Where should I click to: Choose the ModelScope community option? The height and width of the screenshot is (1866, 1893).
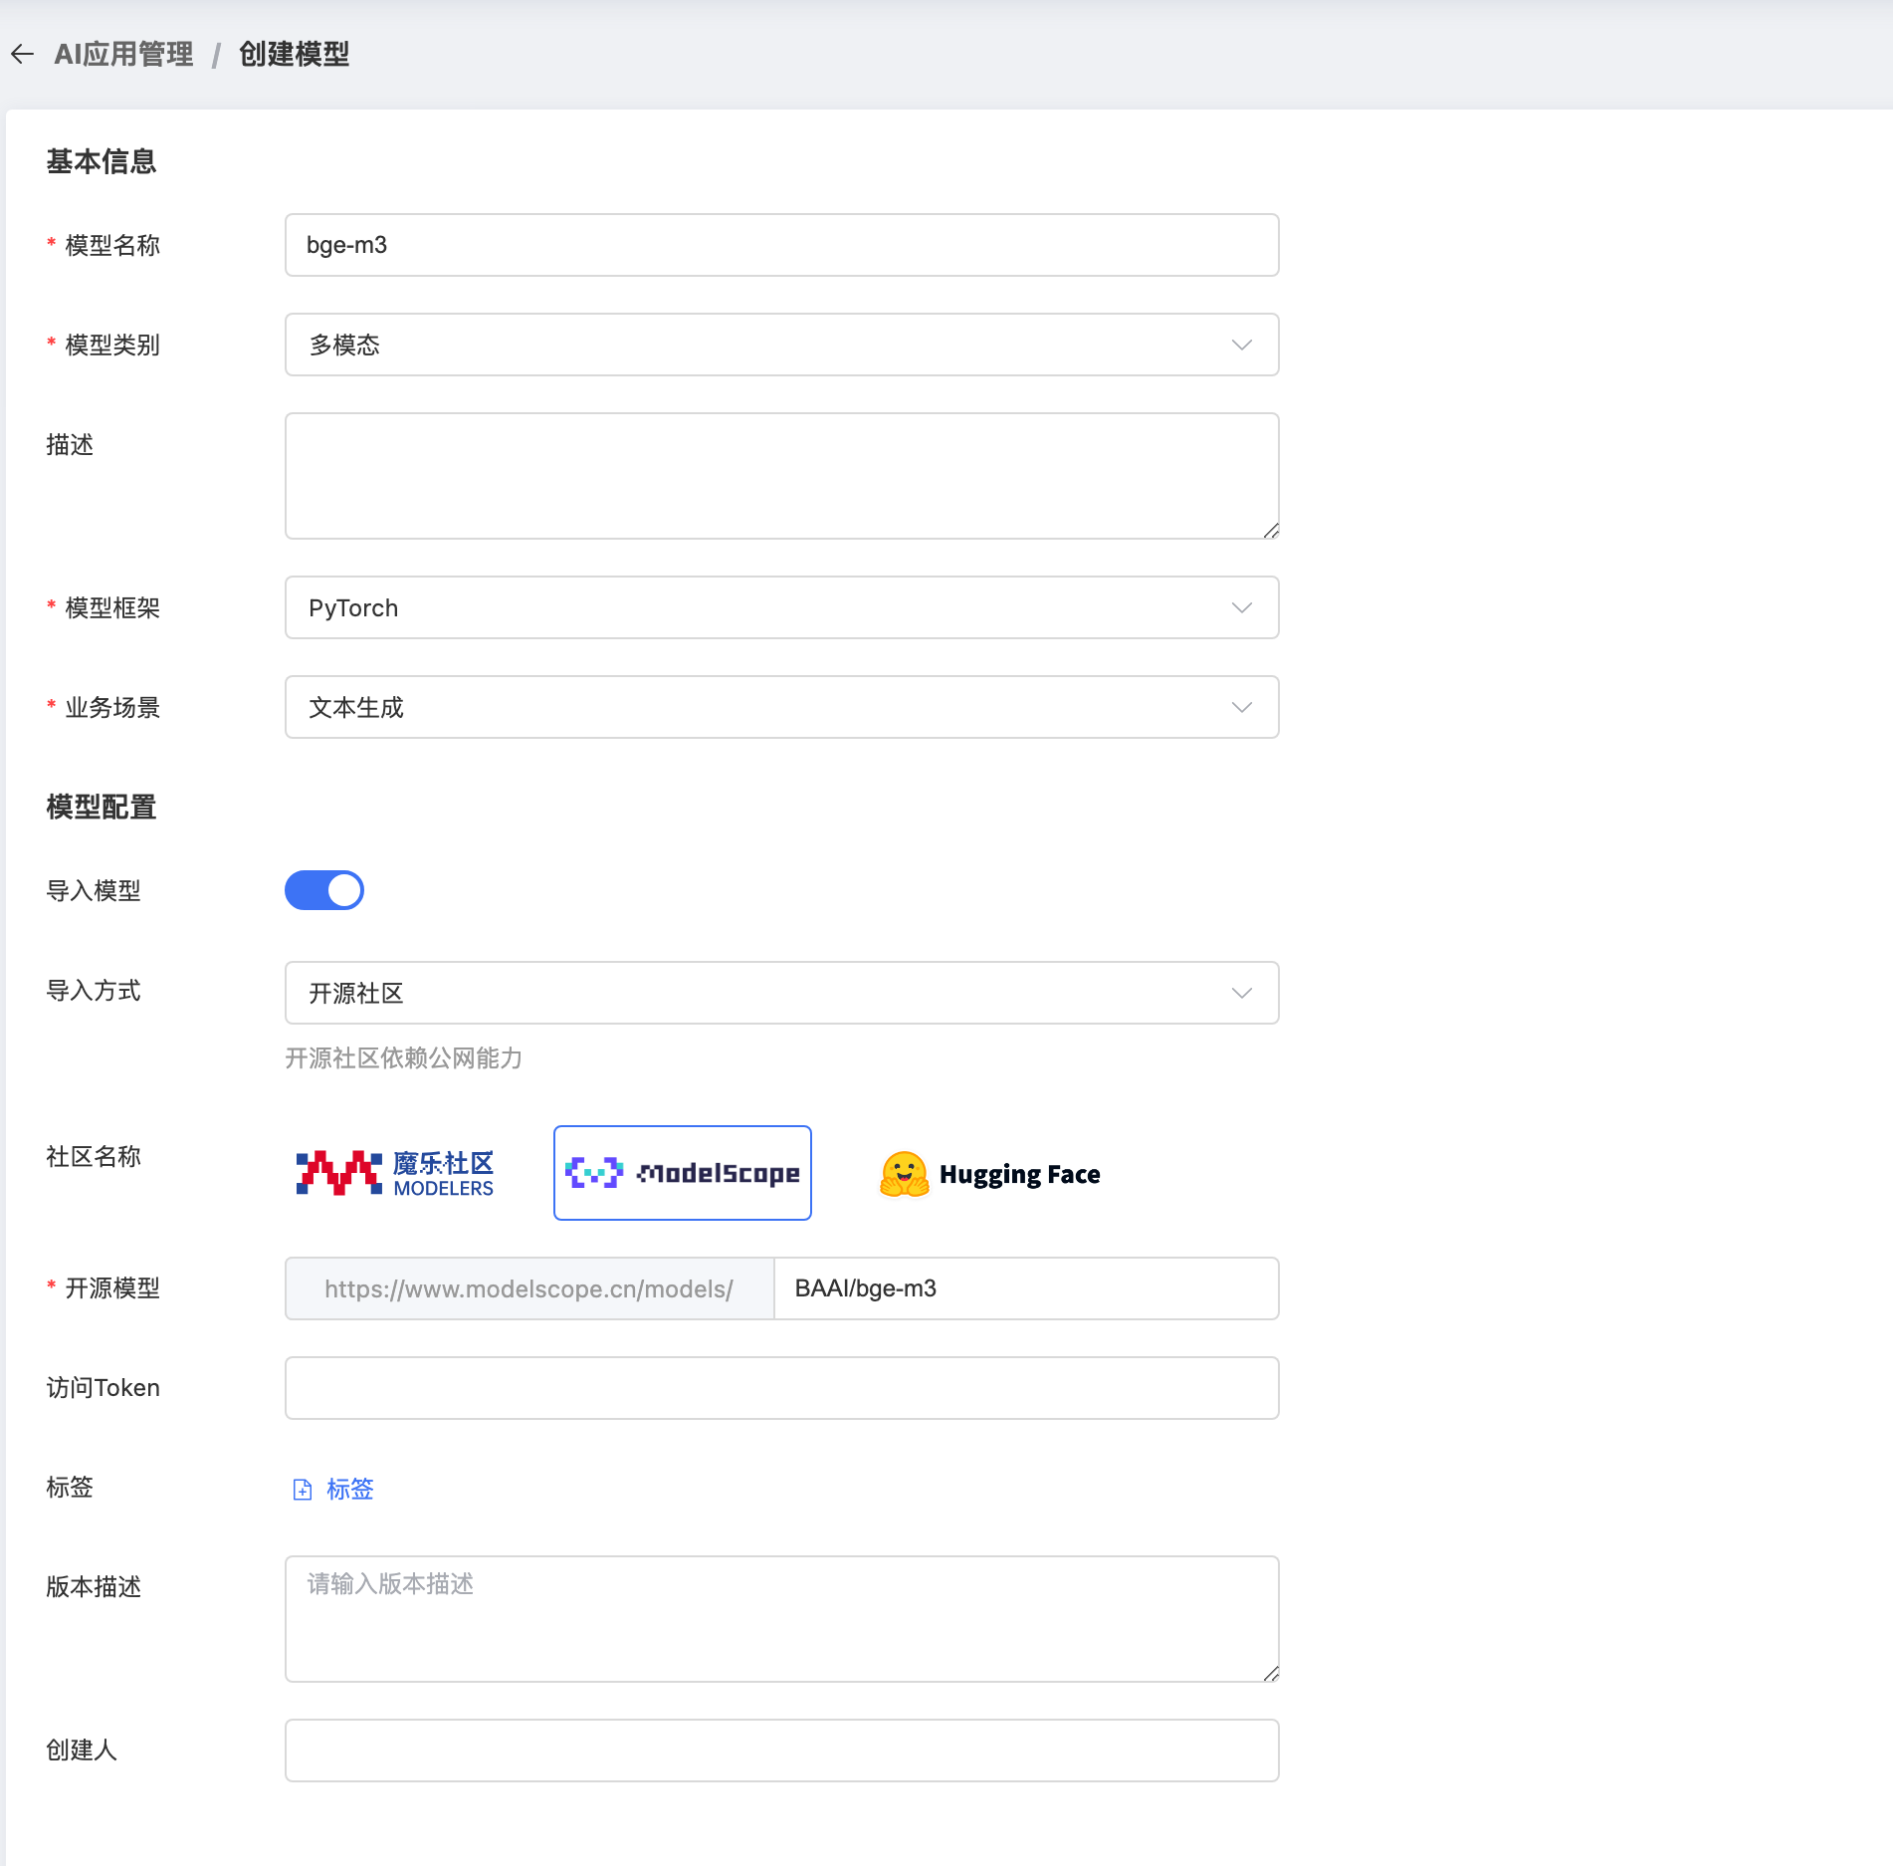pos(683,1173)
